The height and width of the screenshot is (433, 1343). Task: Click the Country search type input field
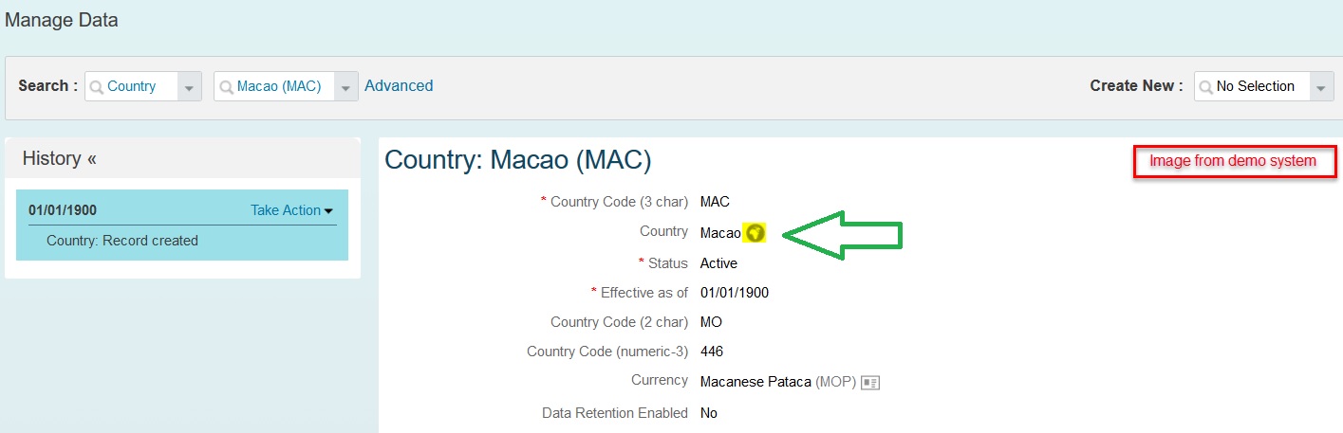(x=142, y=86)
